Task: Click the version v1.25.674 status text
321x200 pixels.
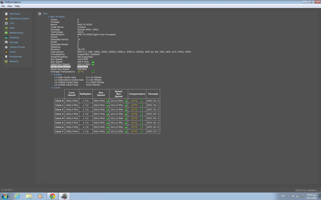Action: tap(7, 190)
